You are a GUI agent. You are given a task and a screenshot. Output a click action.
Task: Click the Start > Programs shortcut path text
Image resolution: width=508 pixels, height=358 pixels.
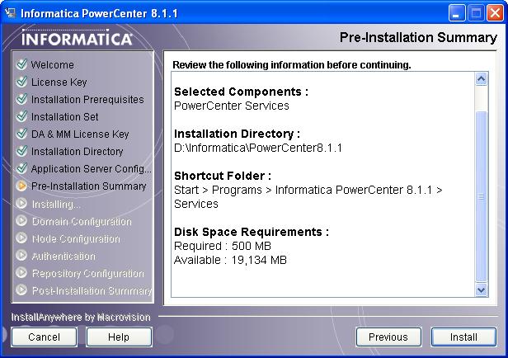tap(308, 197)
